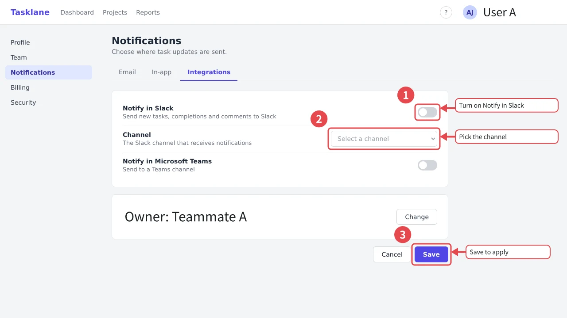
Task: Select the Integrations tab
Action: click(209, 72)
